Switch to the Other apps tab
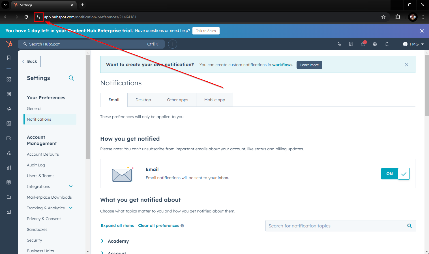429x254 pixels. coord(178,100)
